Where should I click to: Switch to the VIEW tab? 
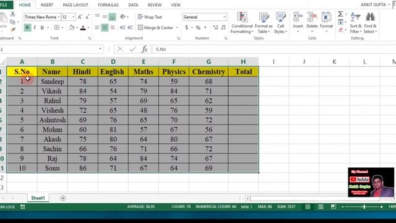pyautogui.click(x=176, y=5)
